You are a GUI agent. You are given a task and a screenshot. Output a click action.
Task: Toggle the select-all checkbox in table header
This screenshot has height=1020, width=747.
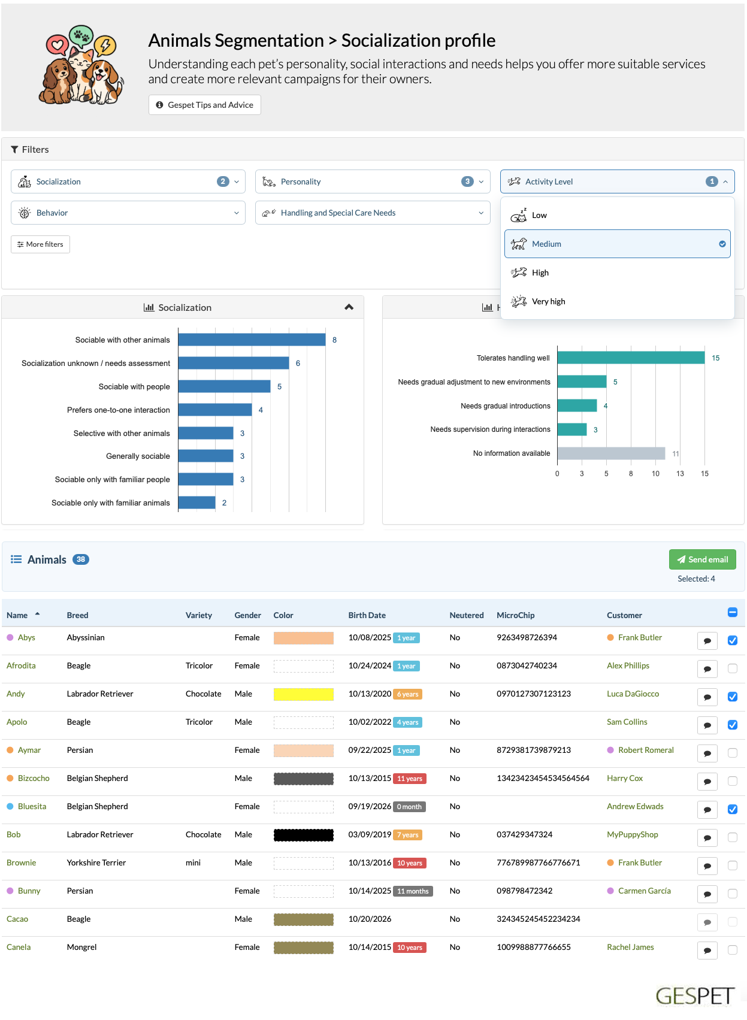pyautogui.click(x=732, y=612)
